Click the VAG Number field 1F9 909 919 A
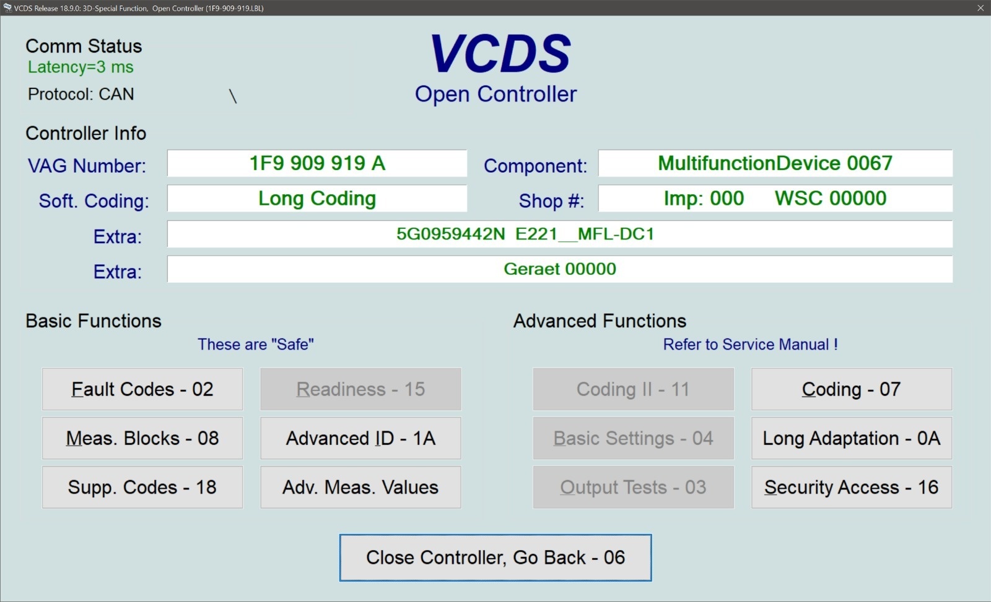 point(317,163)
